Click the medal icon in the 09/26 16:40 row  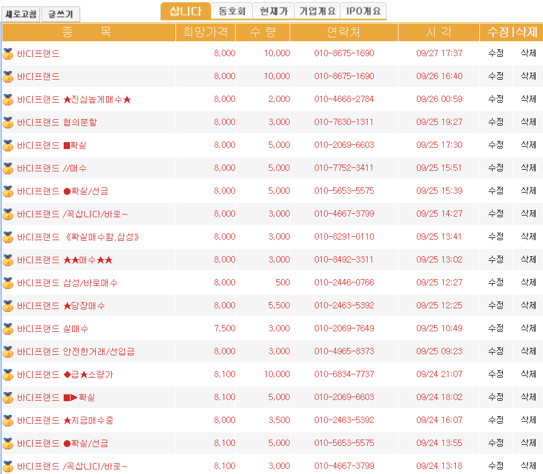click(7, 77)
